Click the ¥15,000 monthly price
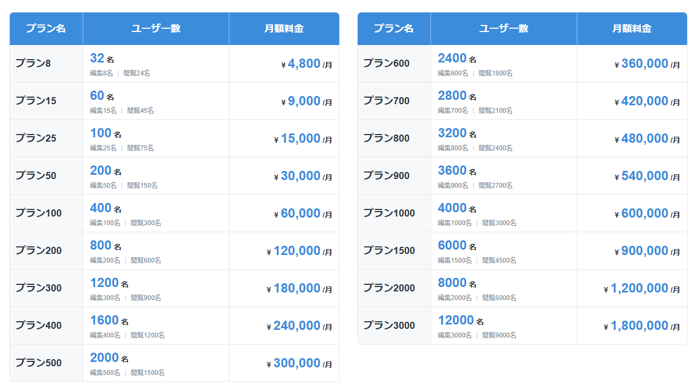 click(x=301, y=138)
